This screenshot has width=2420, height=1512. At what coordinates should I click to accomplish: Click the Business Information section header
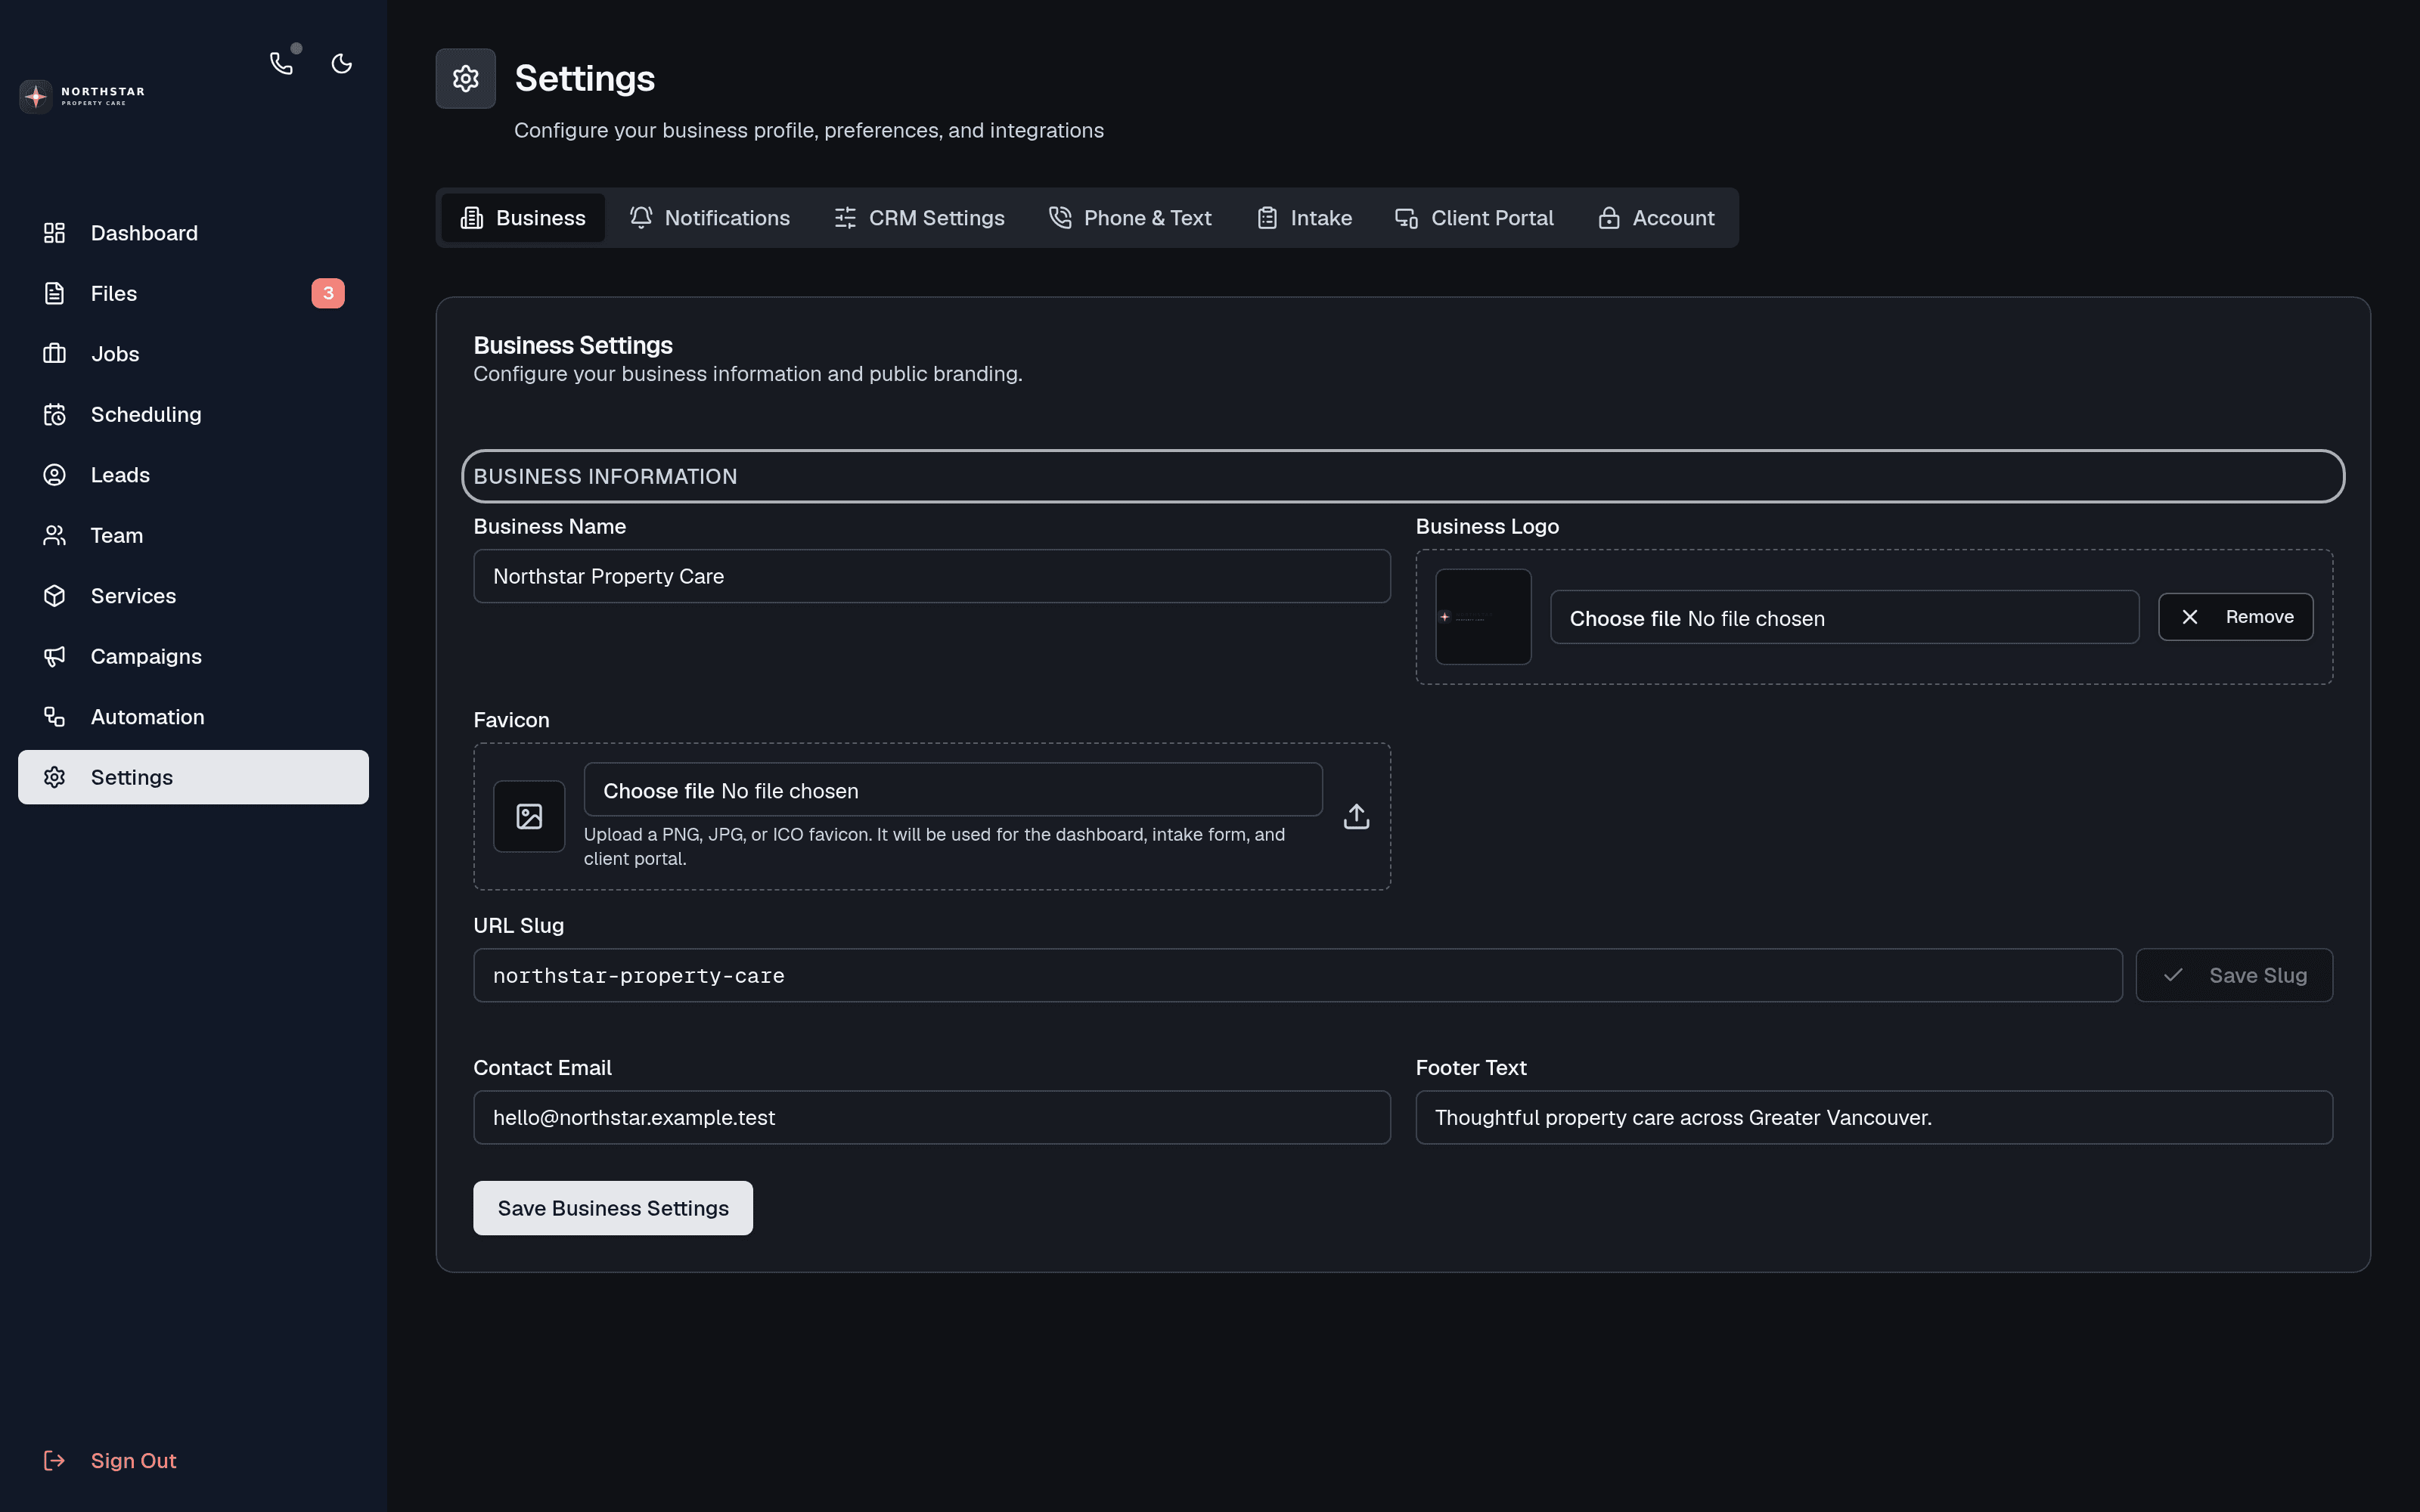click(x=1403, y=476)
